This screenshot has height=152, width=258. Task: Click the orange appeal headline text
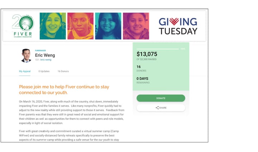click(64, 90)
